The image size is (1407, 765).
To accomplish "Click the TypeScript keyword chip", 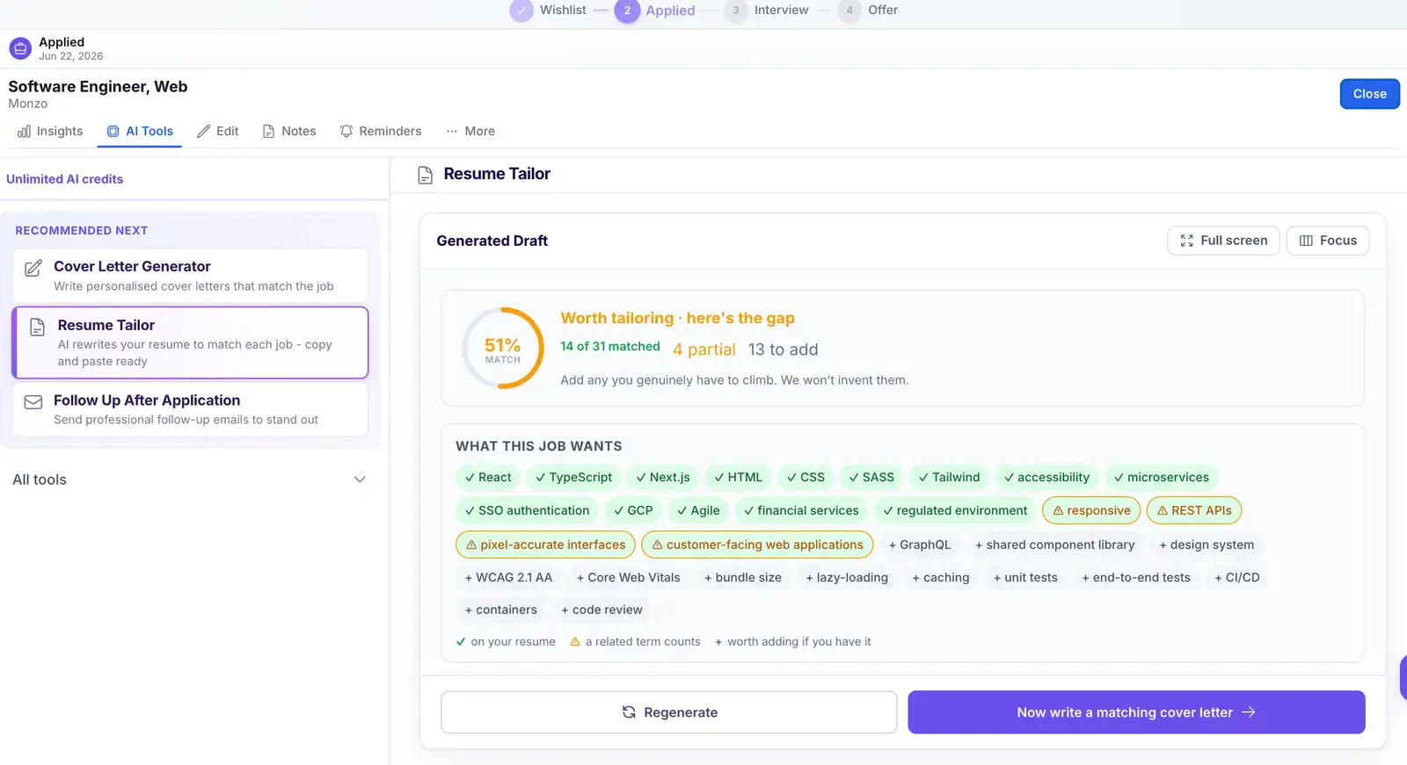I will (x=573, y=477).
